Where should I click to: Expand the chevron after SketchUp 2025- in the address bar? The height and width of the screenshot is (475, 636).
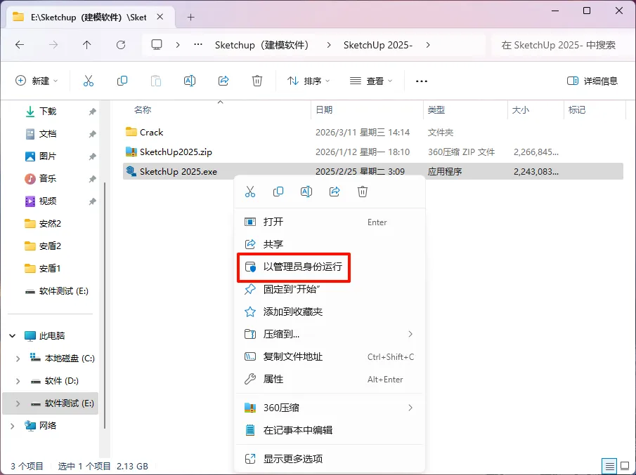(x=428, y=45)
